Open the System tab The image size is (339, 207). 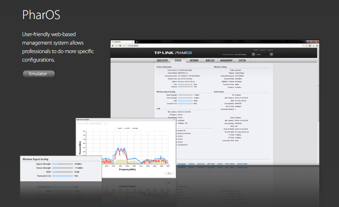[x=242, y=60]
